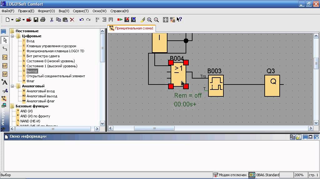Click the B003 timer block
The width and height of the screenshot is (320, 179).
(216, 86)
